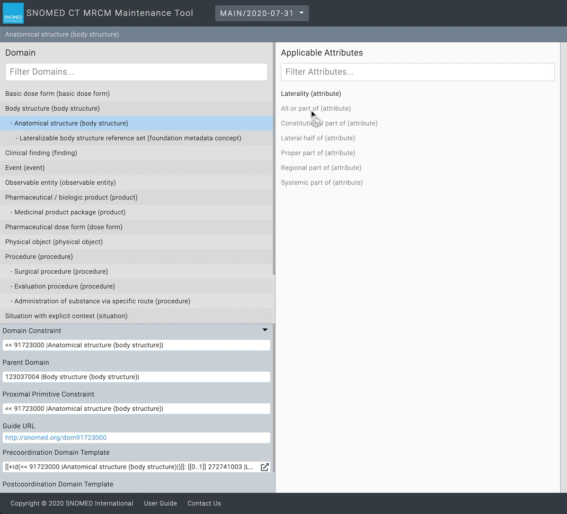Open the MAIN/2020-07-31 branch dropdown
Viewport: 567px width, 514px height.
[x=262, y=13]
